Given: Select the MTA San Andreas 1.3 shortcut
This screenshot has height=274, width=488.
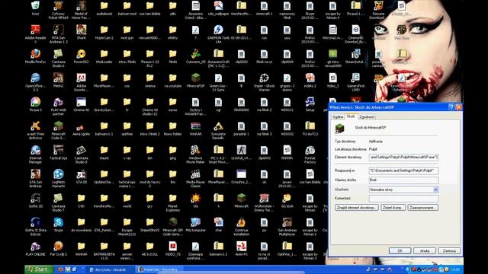Looking at the screenshot, I should (x=59, y=33).
